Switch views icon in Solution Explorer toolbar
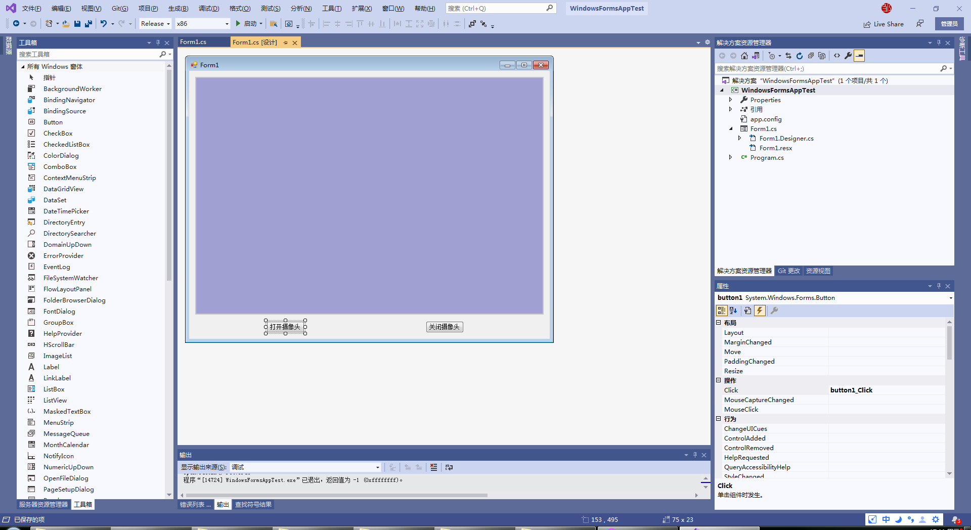Image resolution: width=971 pixels, height=530 pixels. 756,56
